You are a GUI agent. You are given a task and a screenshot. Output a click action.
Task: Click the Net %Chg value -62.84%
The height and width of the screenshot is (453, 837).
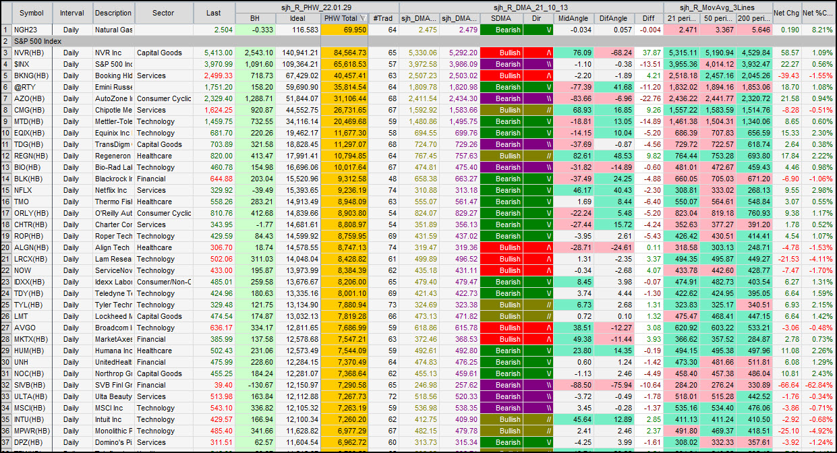(x=818, y=385)
